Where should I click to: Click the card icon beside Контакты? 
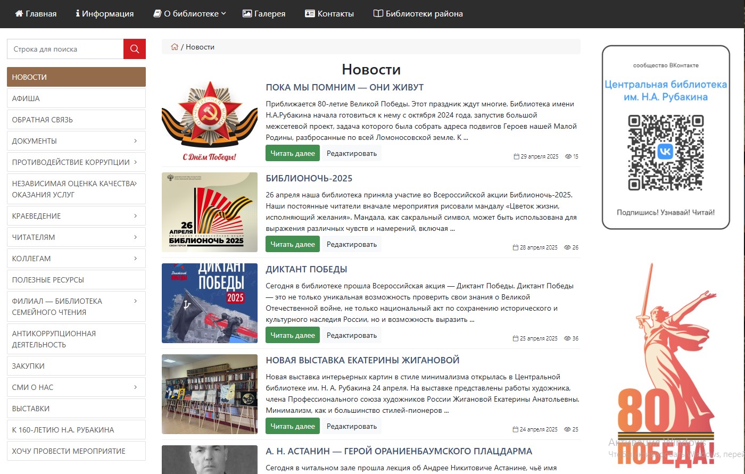pyautogui.click(x=310, y=14)
